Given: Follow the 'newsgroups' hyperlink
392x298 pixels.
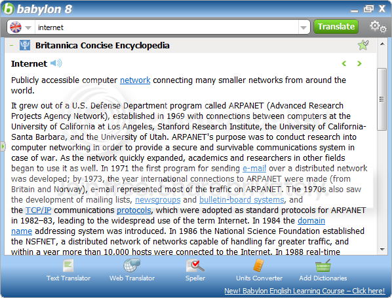Looking at the screenshot, I should click(x=158, y=200).
